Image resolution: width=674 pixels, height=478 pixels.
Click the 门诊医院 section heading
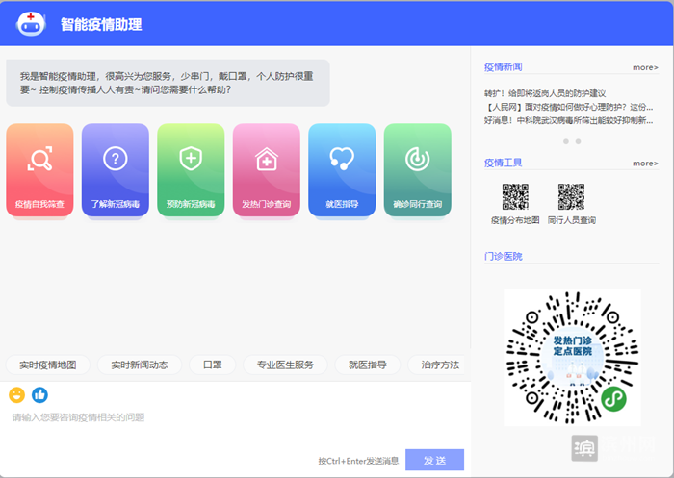(x=503, y=257)
